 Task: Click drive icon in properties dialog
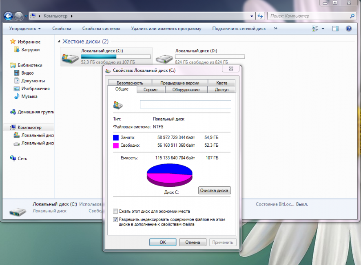[118, 105]
